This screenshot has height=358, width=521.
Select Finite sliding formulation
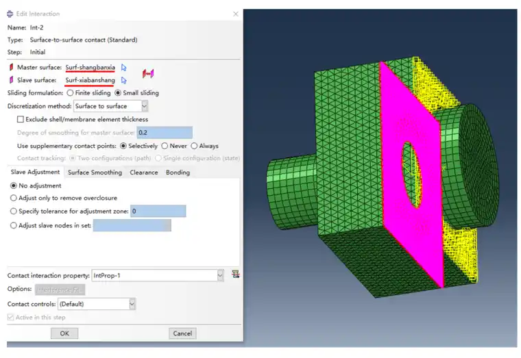(x=70, y=93)
